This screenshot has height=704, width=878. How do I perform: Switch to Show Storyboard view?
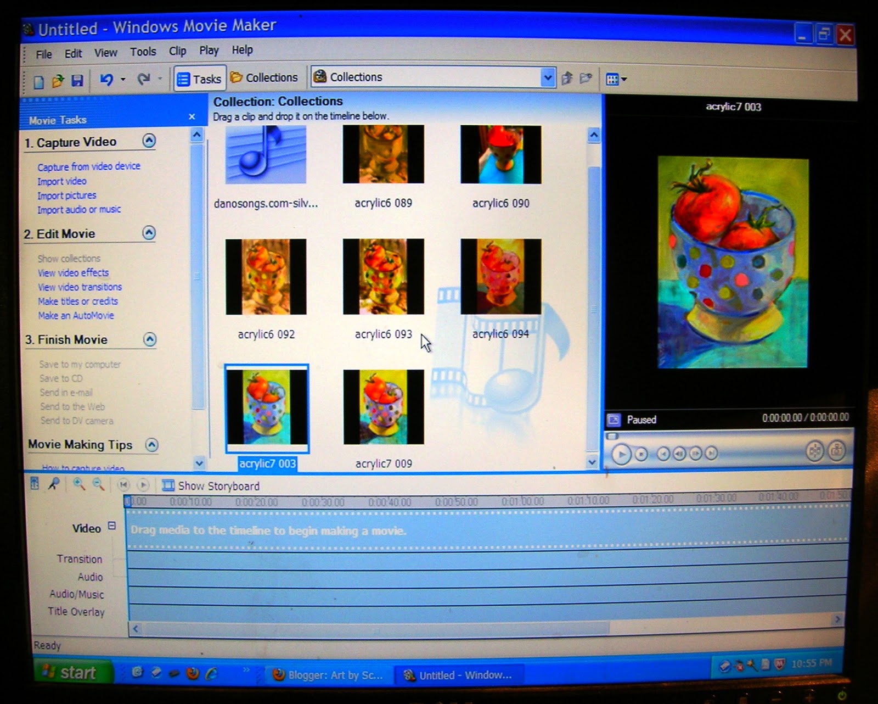[211, 486]
